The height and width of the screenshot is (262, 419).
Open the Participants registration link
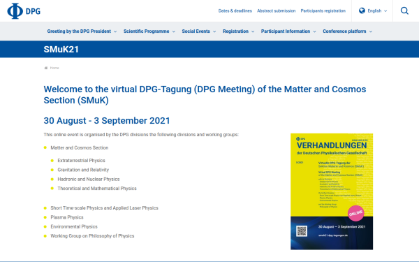[x=323, y=10]
